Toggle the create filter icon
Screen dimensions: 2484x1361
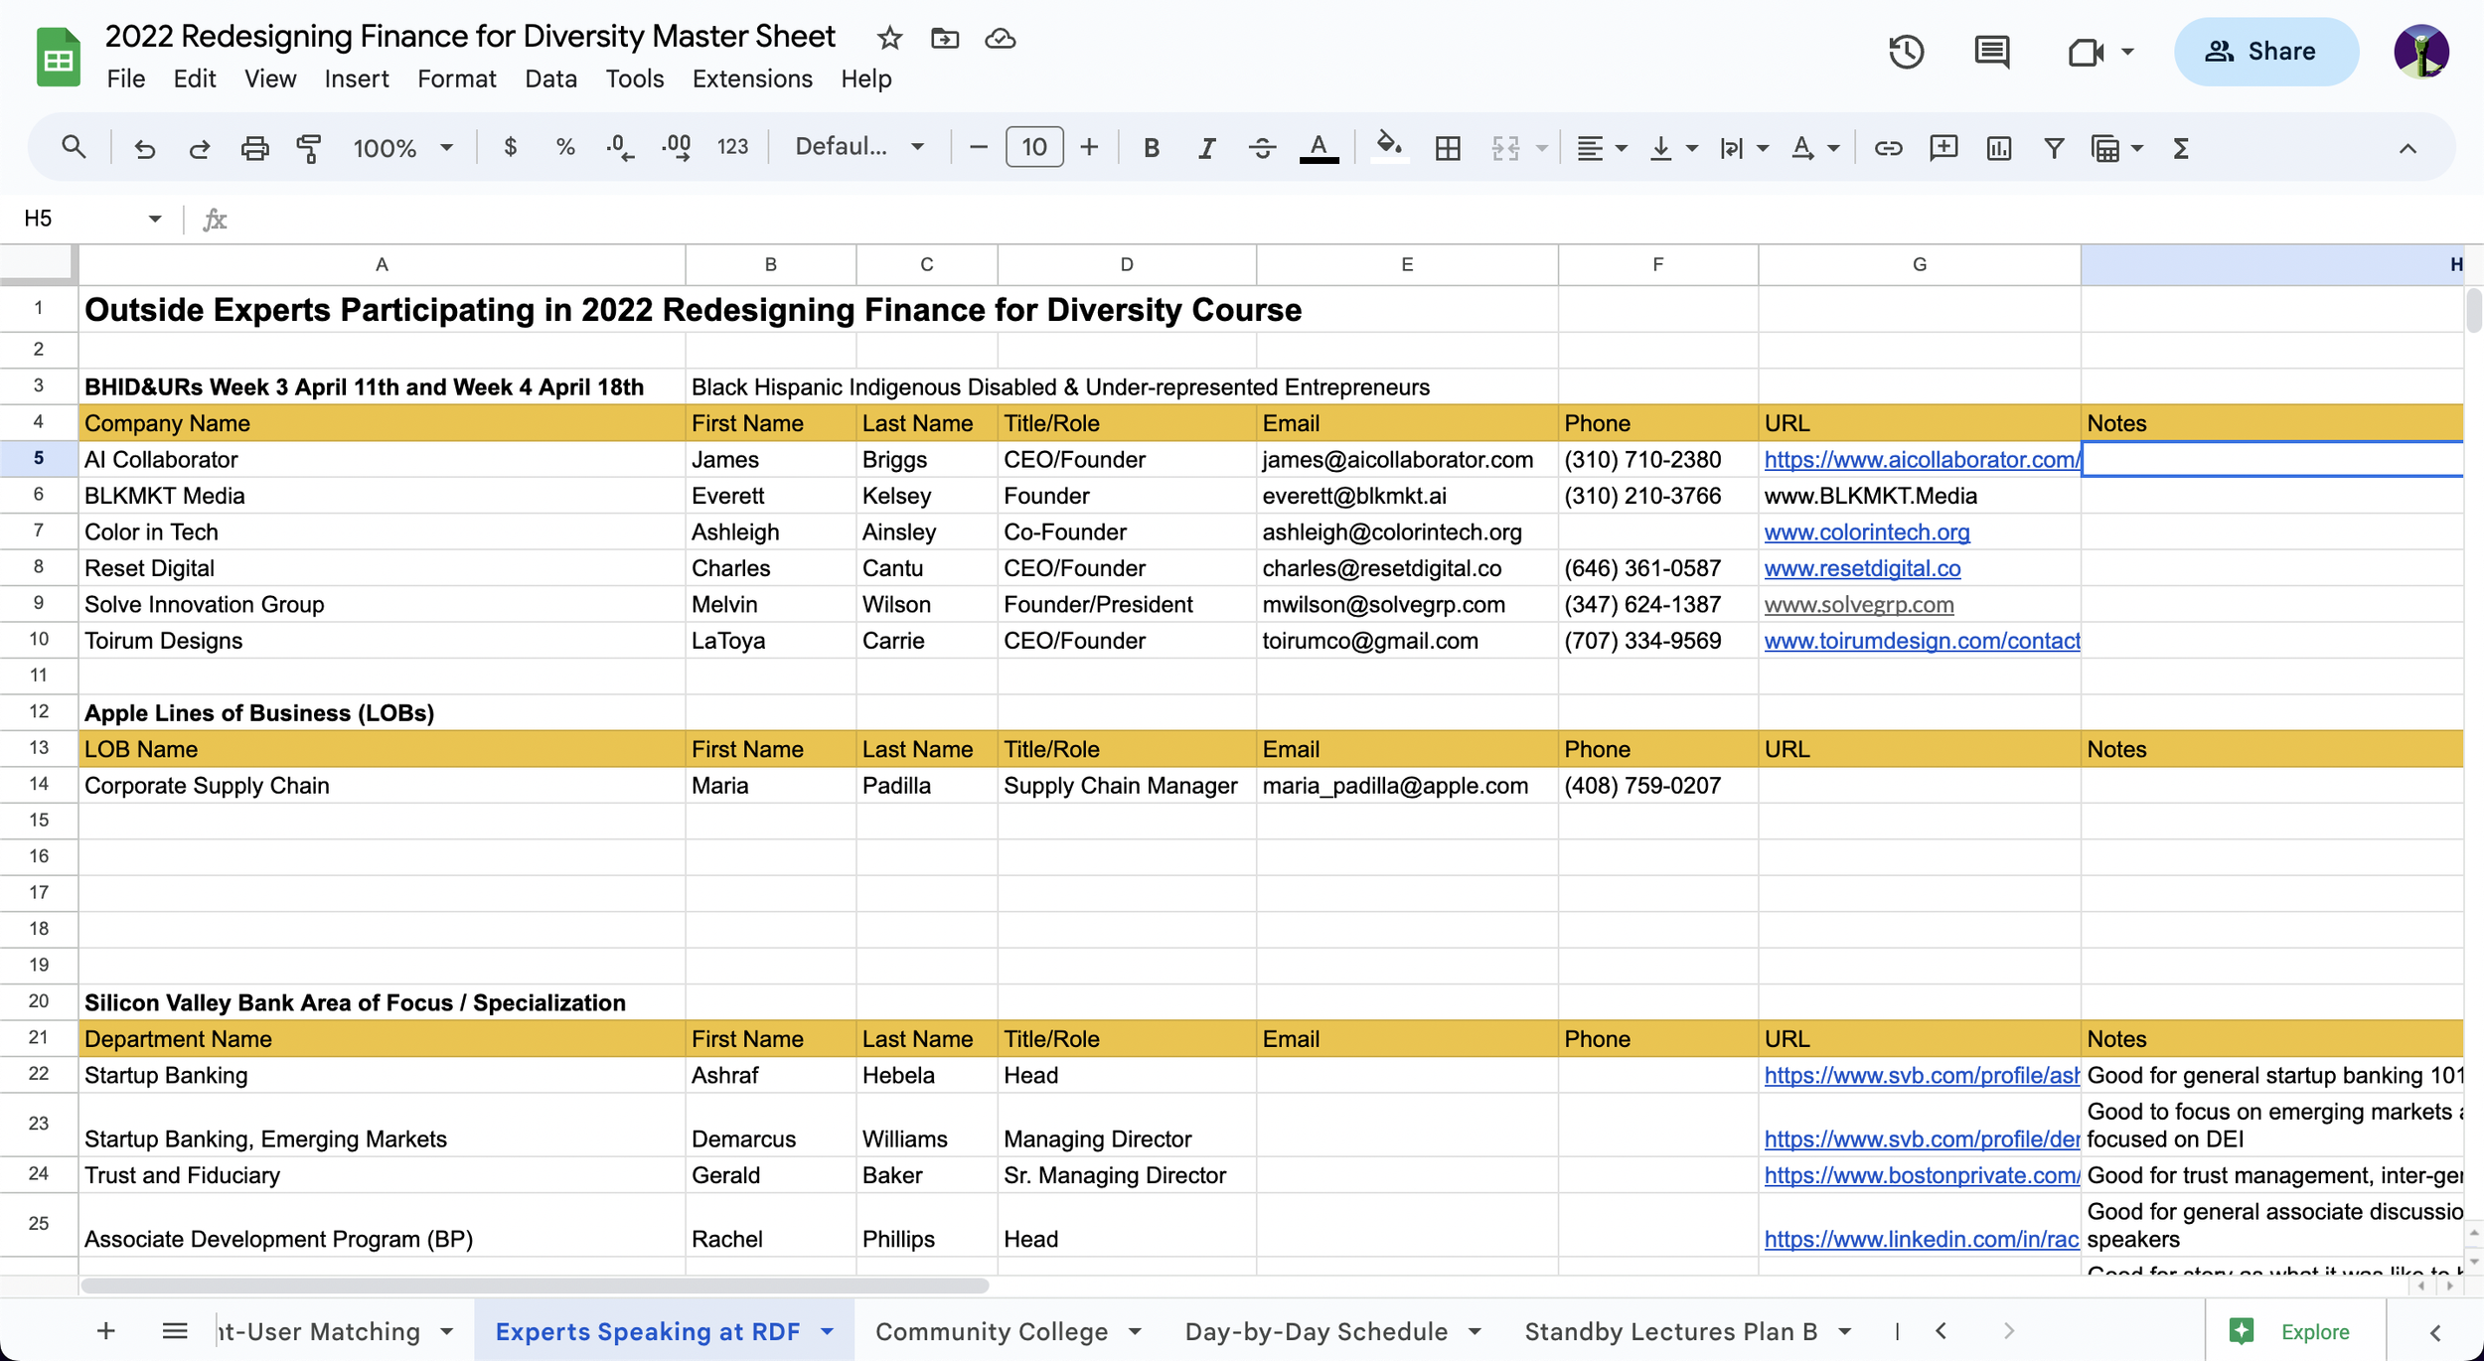pyautogui.click(x=2054, y=148)
